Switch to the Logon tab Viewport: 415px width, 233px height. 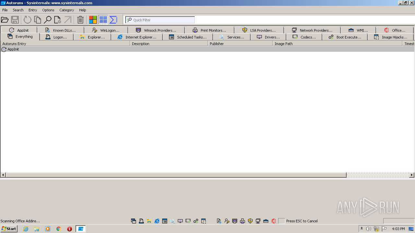point(56,37)
